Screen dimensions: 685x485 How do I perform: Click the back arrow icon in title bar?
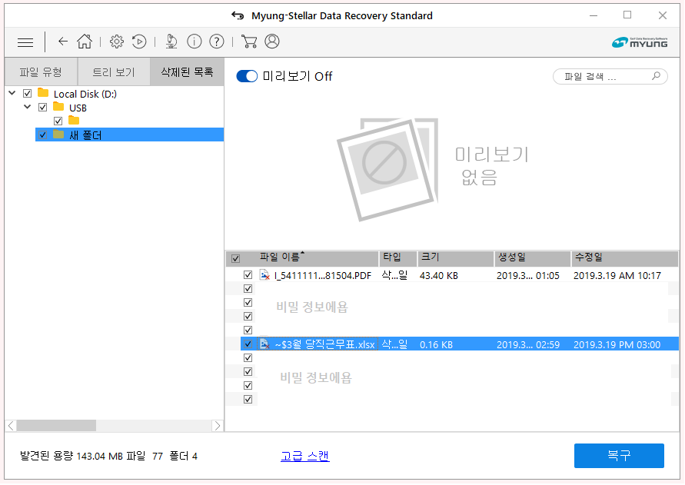pos(238,15)
